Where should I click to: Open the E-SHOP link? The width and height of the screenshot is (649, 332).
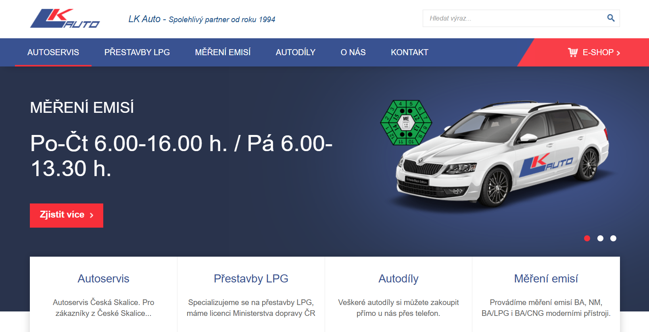point(594,52)
